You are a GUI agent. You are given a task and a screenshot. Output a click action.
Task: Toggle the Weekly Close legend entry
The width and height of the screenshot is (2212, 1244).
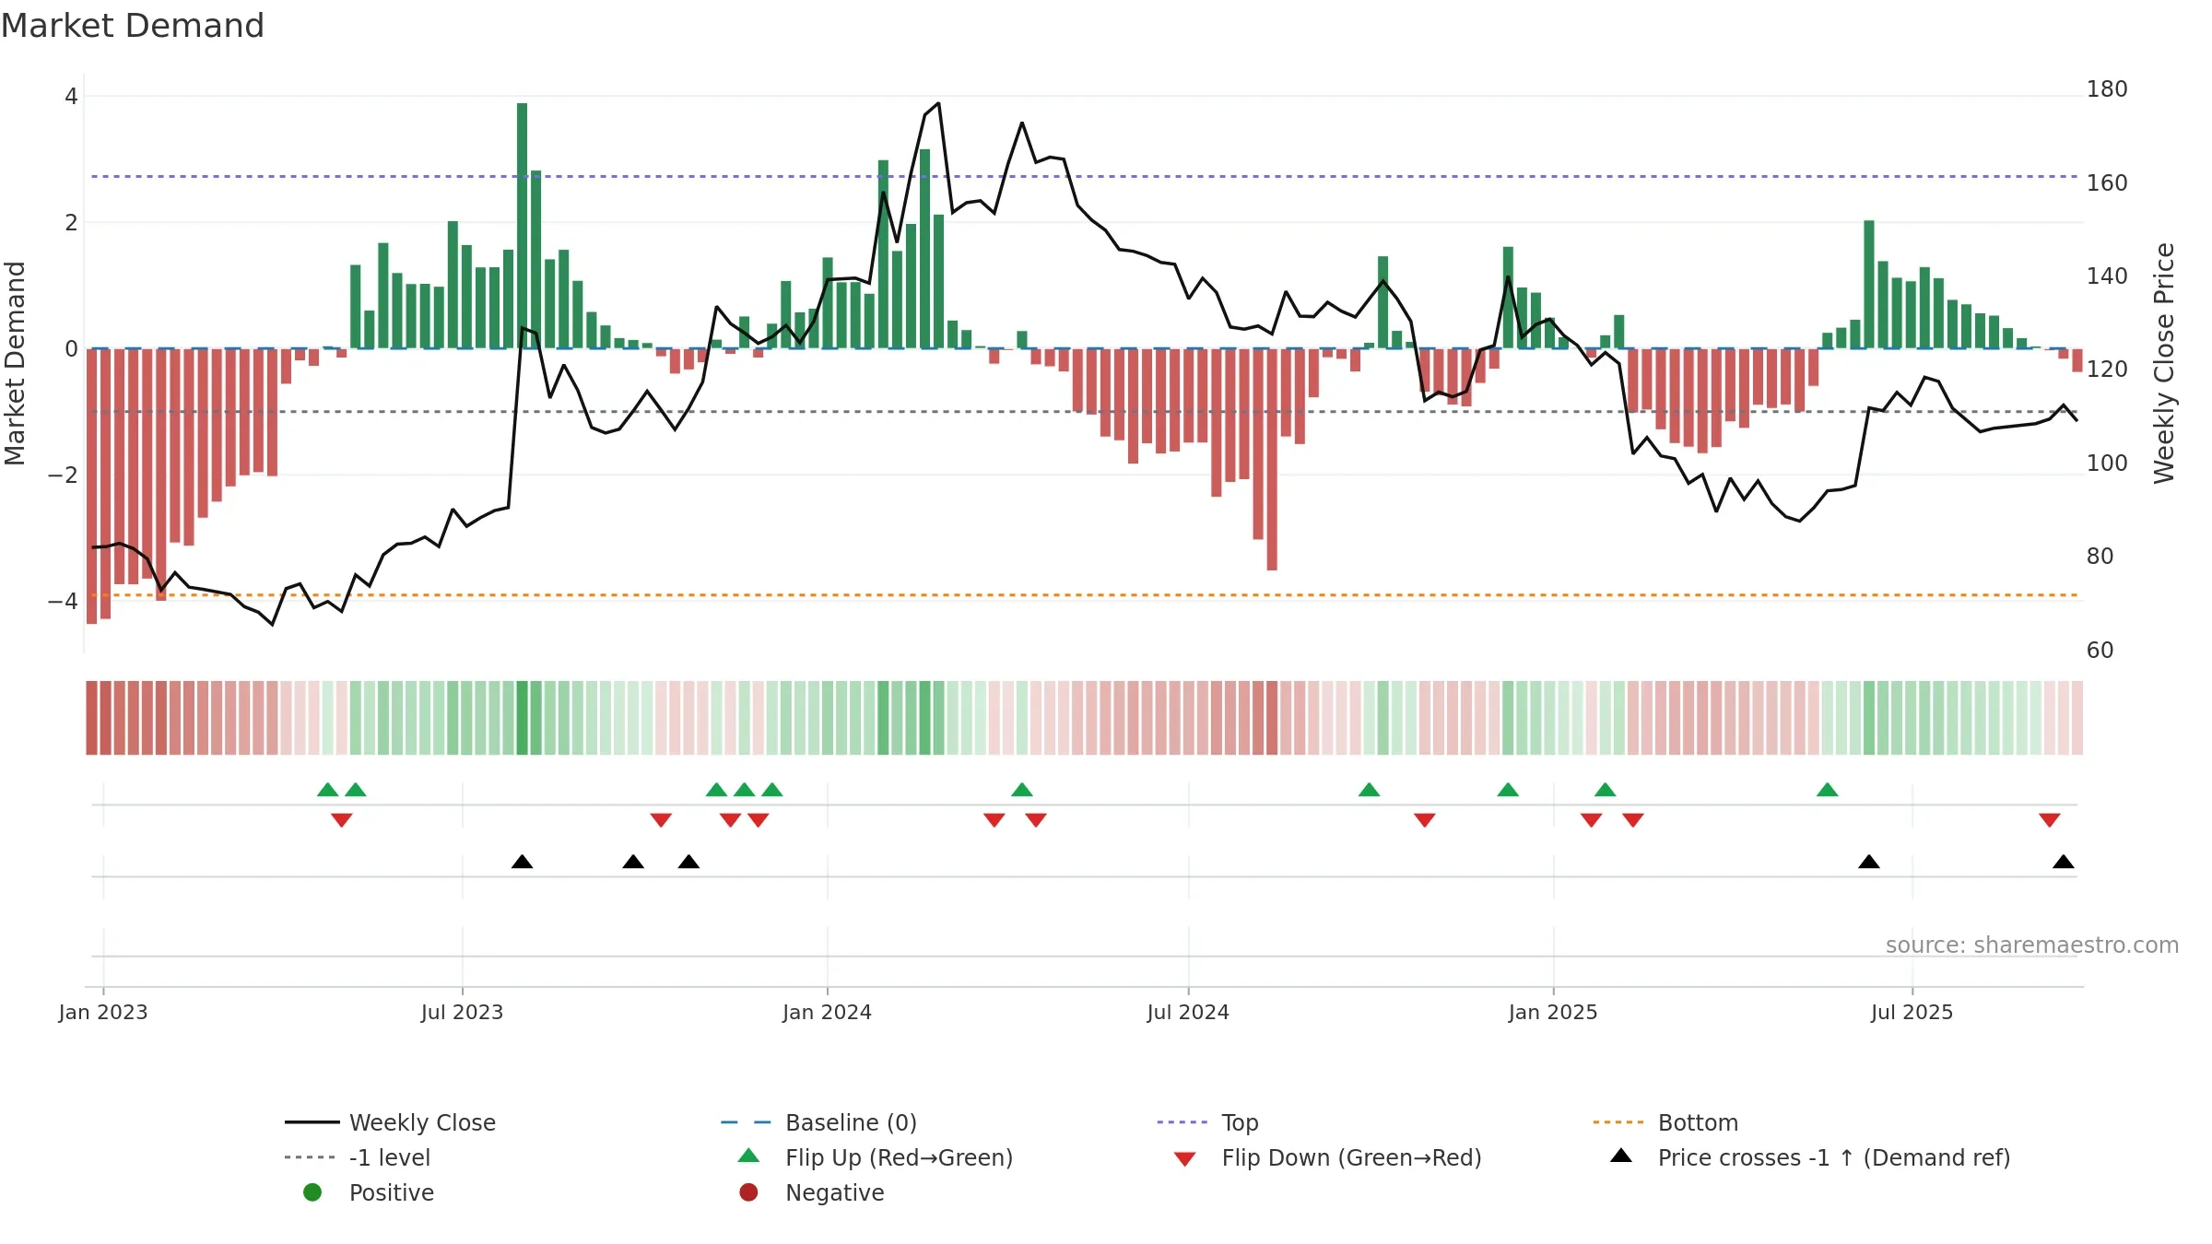pyautogui.click(x=391, y=1122)
